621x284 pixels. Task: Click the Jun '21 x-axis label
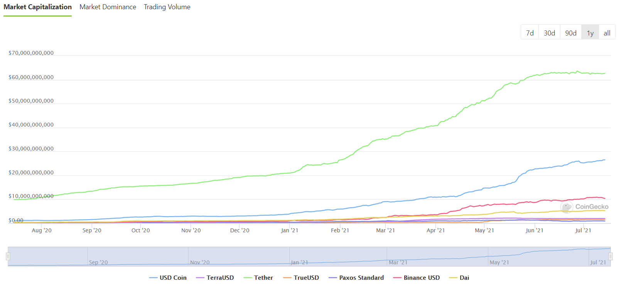[x=535, y=230]
